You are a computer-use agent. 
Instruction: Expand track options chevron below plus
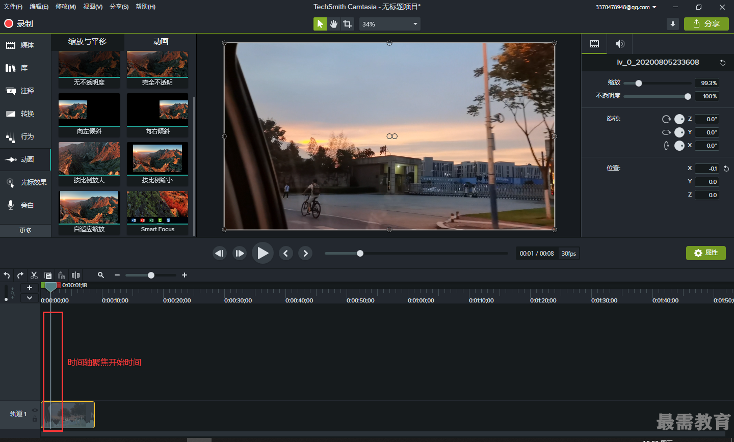pos(30,298)
